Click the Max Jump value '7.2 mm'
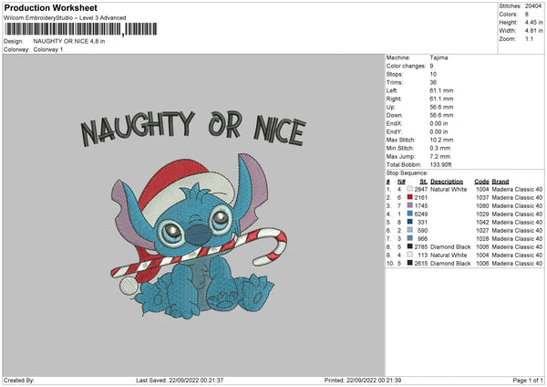The height and width of the screenshot is (387, 547). click(440, 156)
